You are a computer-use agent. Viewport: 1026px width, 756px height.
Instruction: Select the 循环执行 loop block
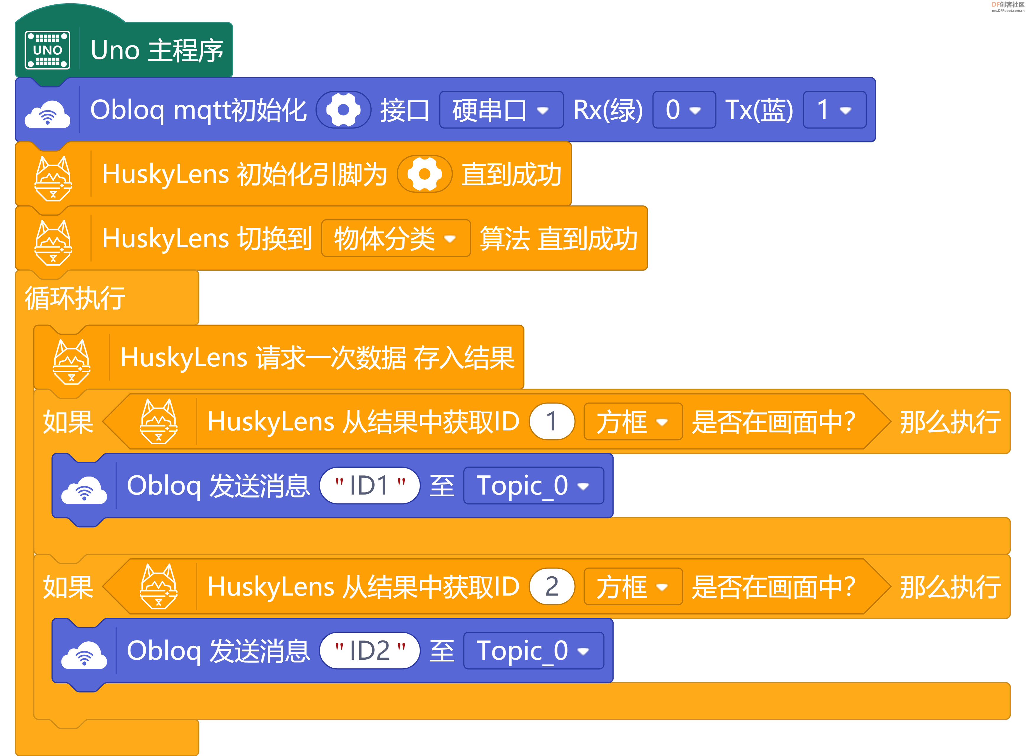coord(75,298)
